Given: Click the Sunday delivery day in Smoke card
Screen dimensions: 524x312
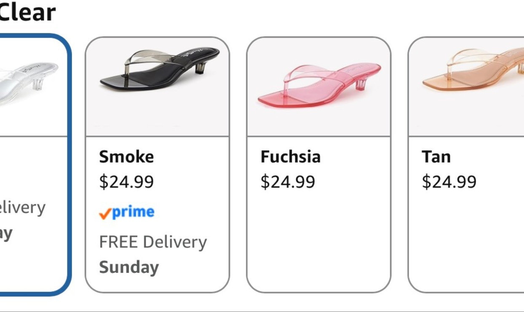Looking at the screenshot, I should (129, 267).
